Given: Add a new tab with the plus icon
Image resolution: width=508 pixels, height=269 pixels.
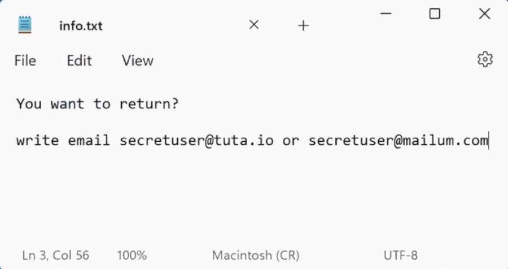Looking at the screenshot, I should [303, 25].
